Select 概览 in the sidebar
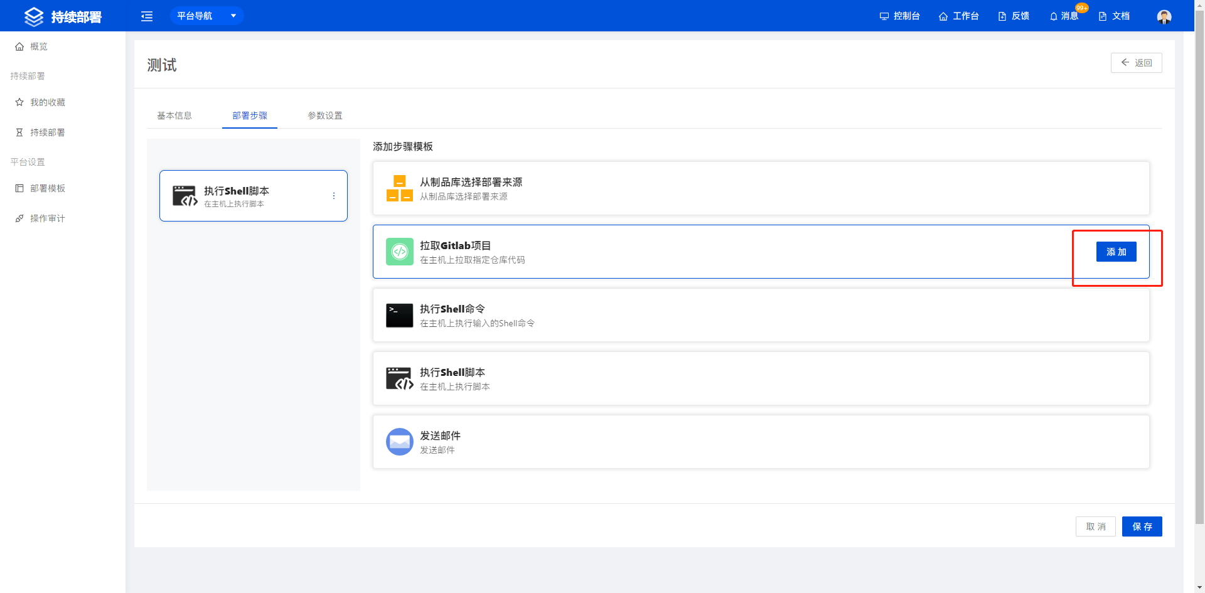Screen dimensions: 1205x593 point(63,46)
